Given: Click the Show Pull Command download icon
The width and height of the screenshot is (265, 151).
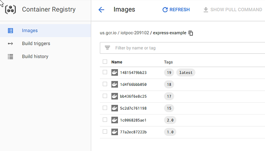Looking at the screenshot, I should tap(206, 10).
